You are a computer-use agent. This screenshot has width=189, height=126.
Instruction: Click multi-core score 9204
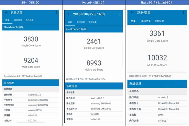31,60
